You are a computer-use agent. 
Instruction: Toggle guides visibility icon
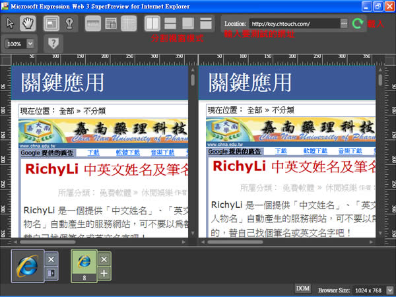(129, 23)
